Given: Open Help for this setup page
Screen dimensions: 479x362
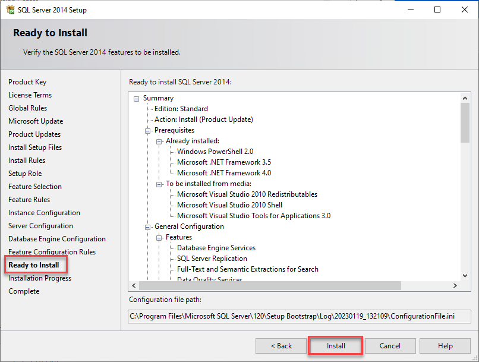Looking at the screenshot, I should 445,346.
